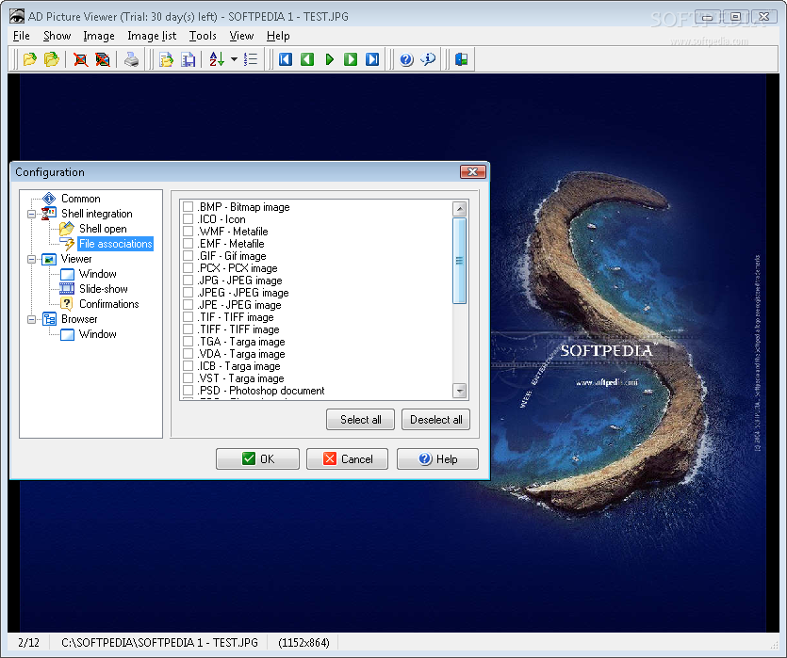Collapse the Shell integration tree node
Image resolution: width=787 pixels, height=658 pixels.
click(x=32, y=214)
